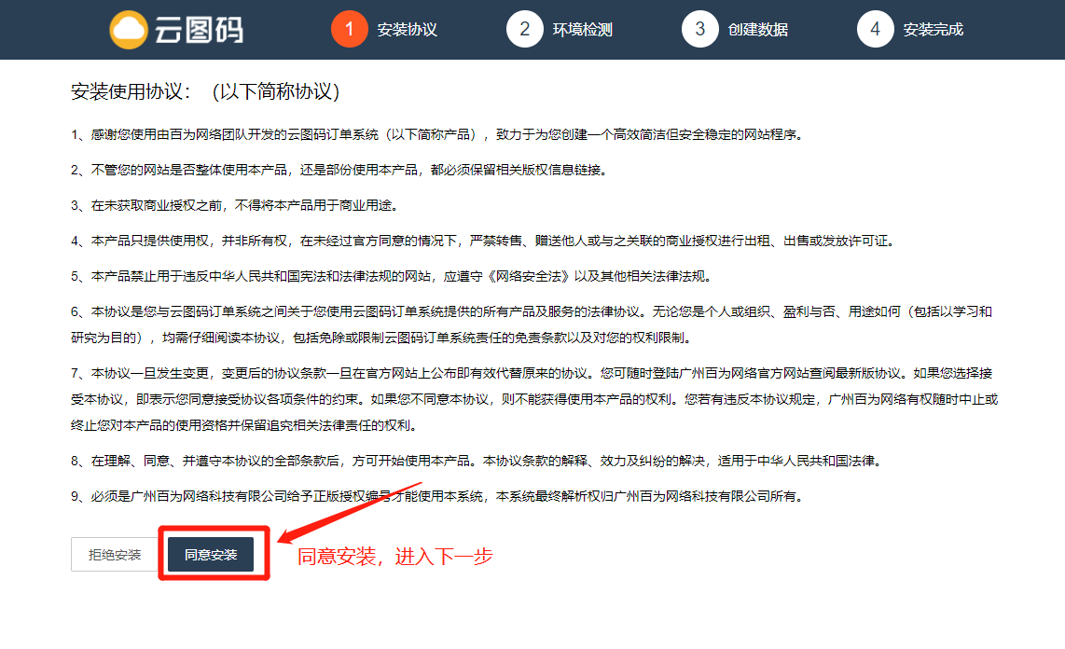The image size is (1065, 649).
Task: Select step circle number 3
Action: click(x=699, y=29)
